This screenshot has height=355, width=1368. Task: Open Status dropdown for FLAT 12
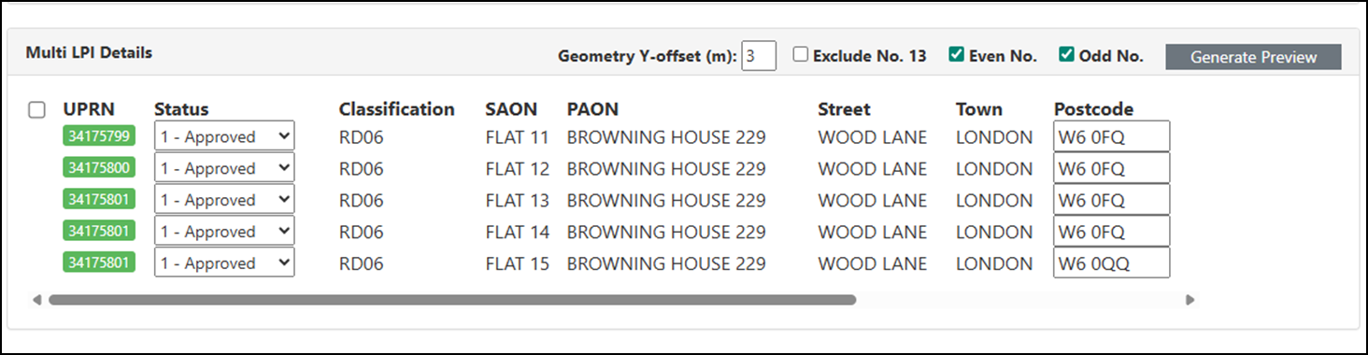[224, 168]
